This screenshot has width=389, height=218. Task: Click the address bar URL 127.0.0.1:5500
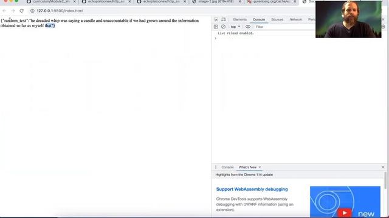coord(60,11)
